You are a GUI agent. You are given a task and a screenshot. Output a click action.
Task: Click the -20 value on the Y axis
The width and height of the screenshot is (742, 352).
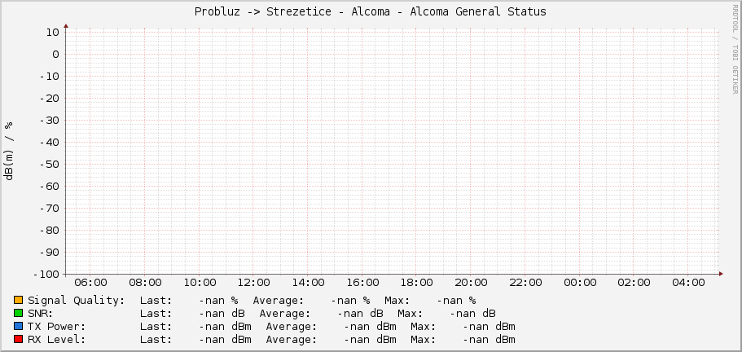49,99
